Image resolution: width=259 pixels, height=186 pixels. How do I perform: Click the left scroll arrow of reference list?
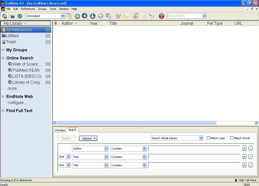pos(55,123)
